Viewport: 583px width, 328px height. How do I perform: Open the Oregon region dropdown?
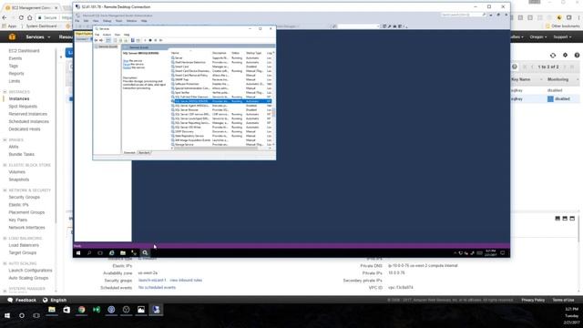tap(538, 36)
